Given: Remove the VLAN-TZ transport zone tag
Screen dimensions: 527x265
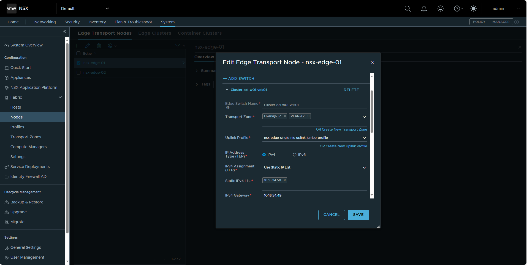Looking at the screenshot, I should (309, 116).
